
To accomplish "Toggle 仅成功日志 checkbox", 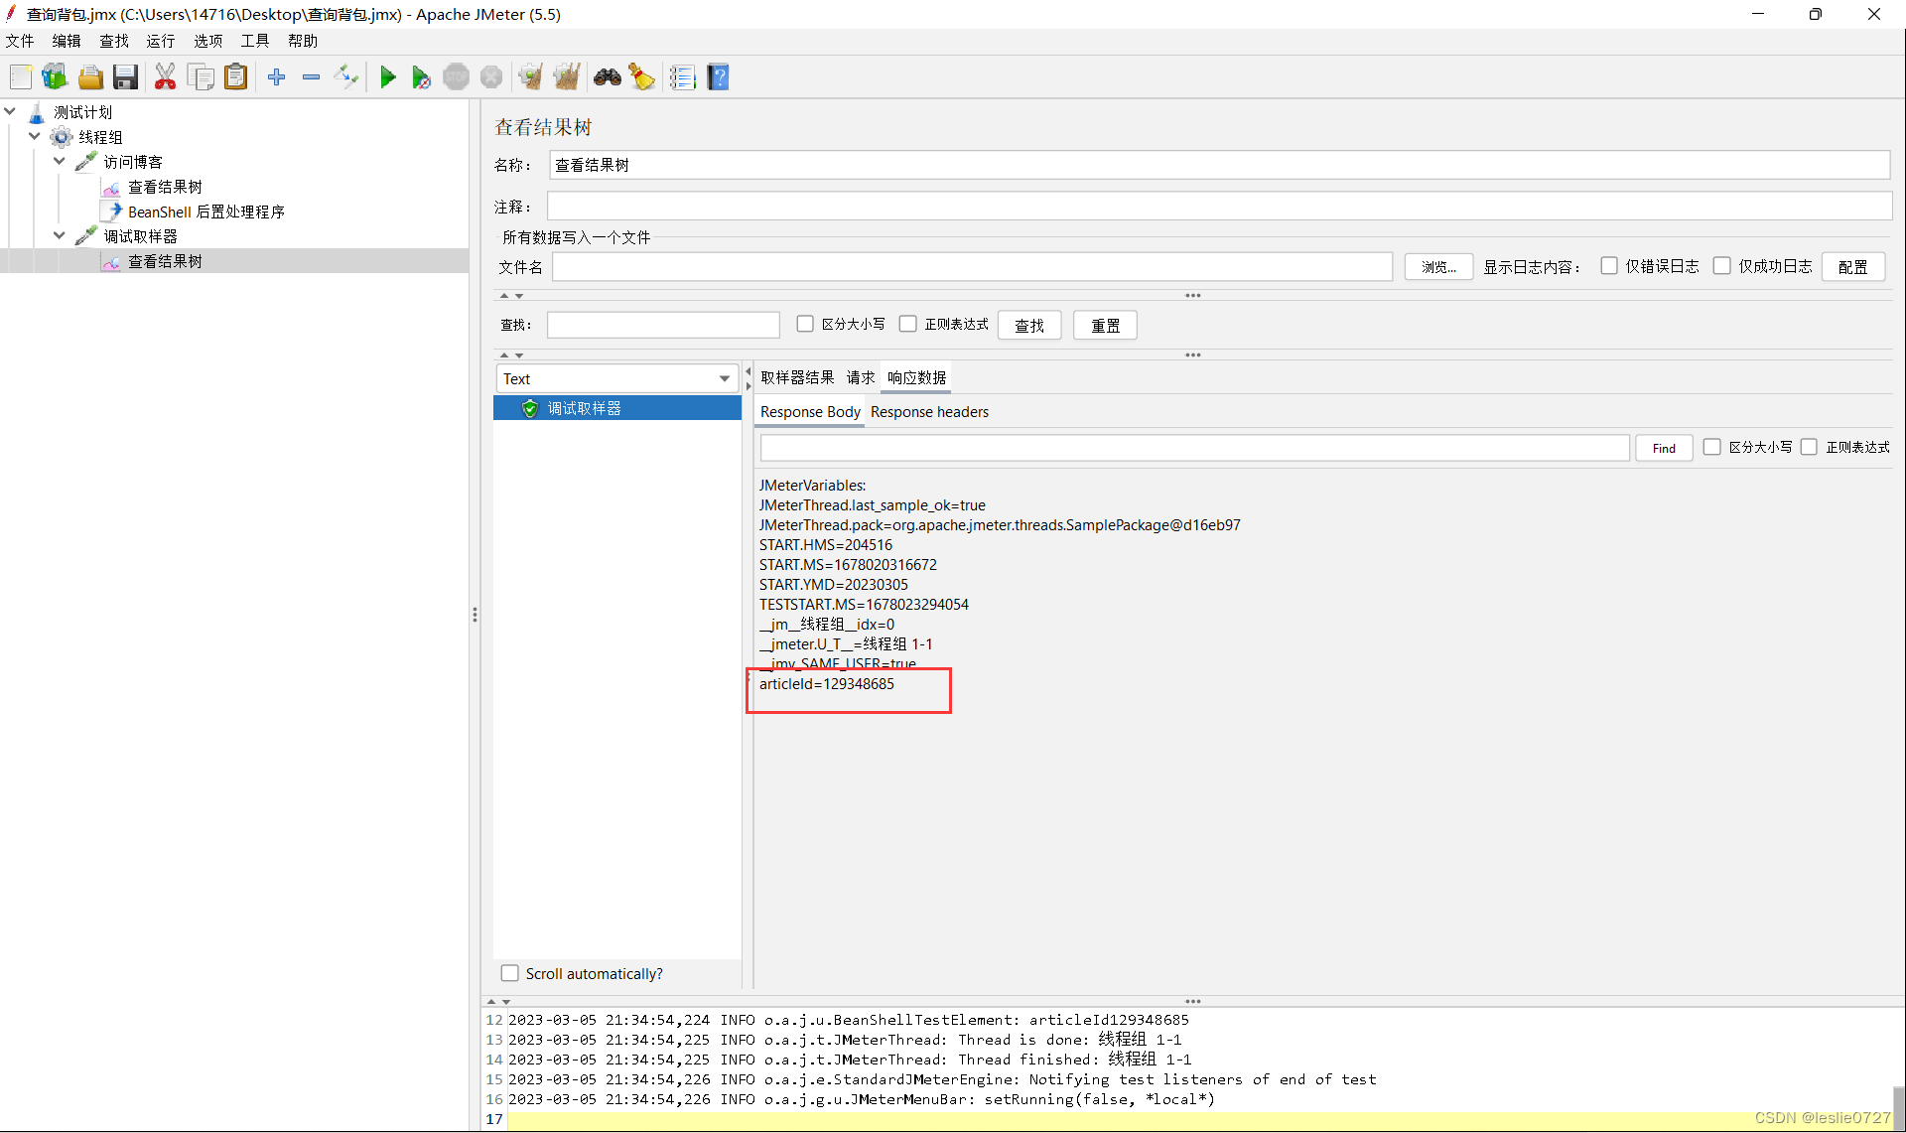I will [x=1722, y=266].
